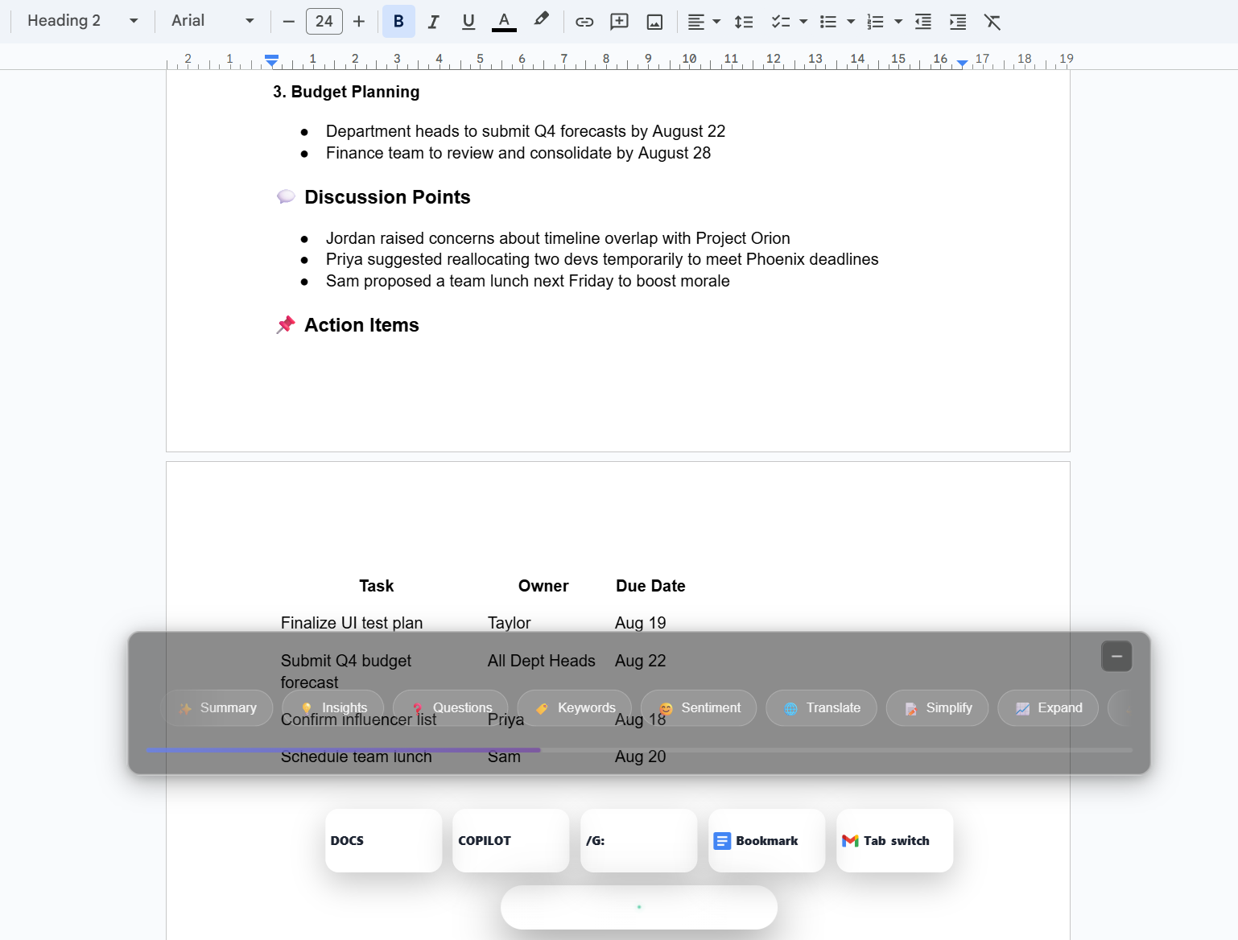Click the Translate chip

(821, 708)
